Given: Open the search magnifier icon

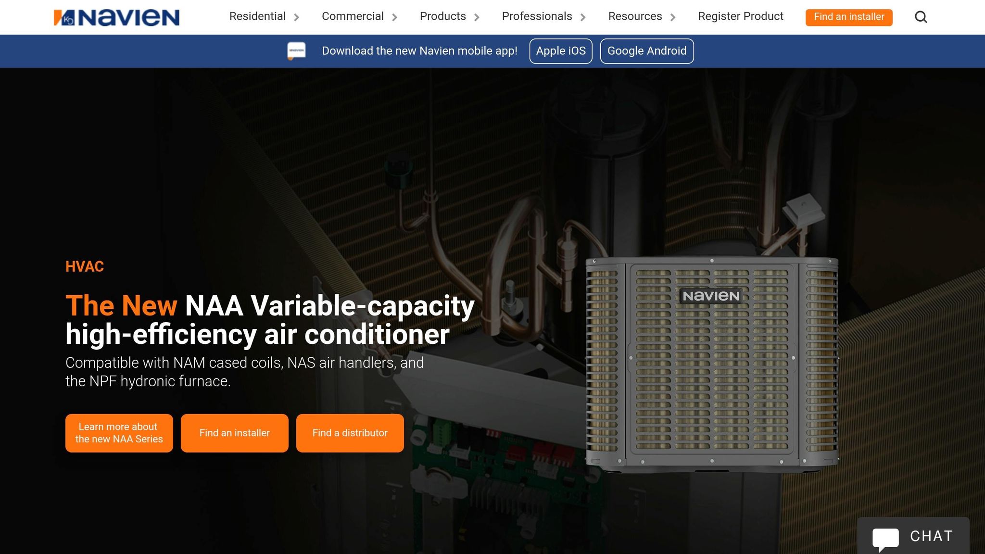Looking at the screenshot, I should [921, 17].
